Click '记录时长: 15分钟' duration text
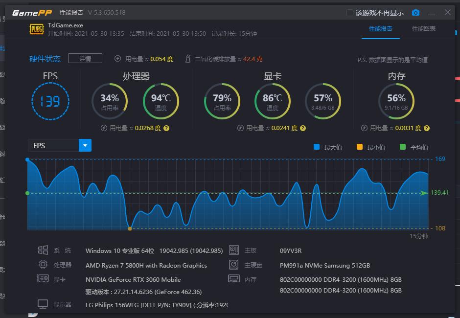The width and height of the screenshot is (460, 318). click(x=234, y=34)
